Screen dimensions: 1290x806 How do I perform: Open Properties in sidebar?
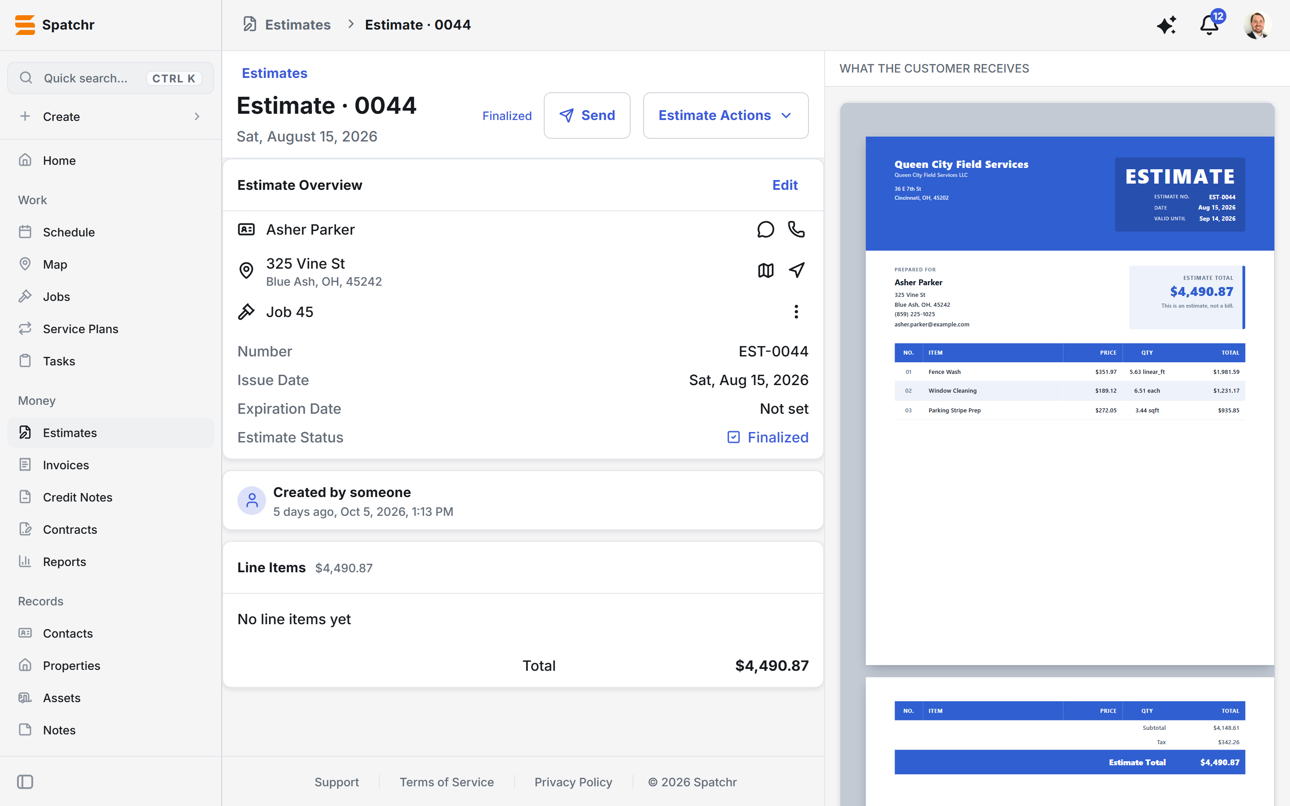(x=110, y=666)
